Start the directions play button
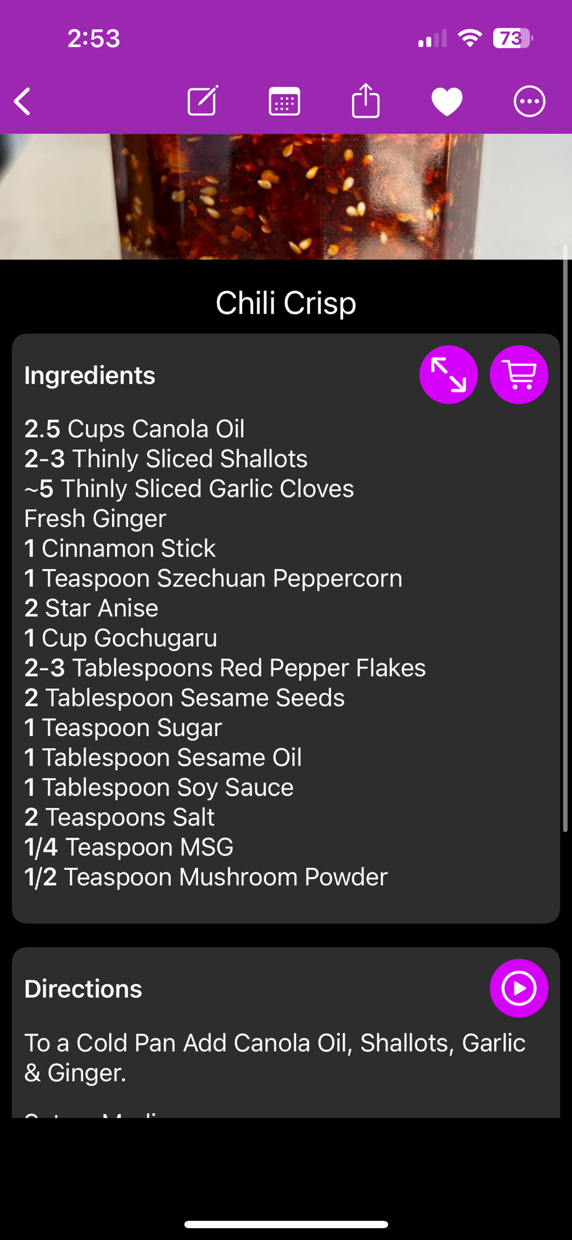This screenshot has width=572, height=1240. tap(519, 988)
